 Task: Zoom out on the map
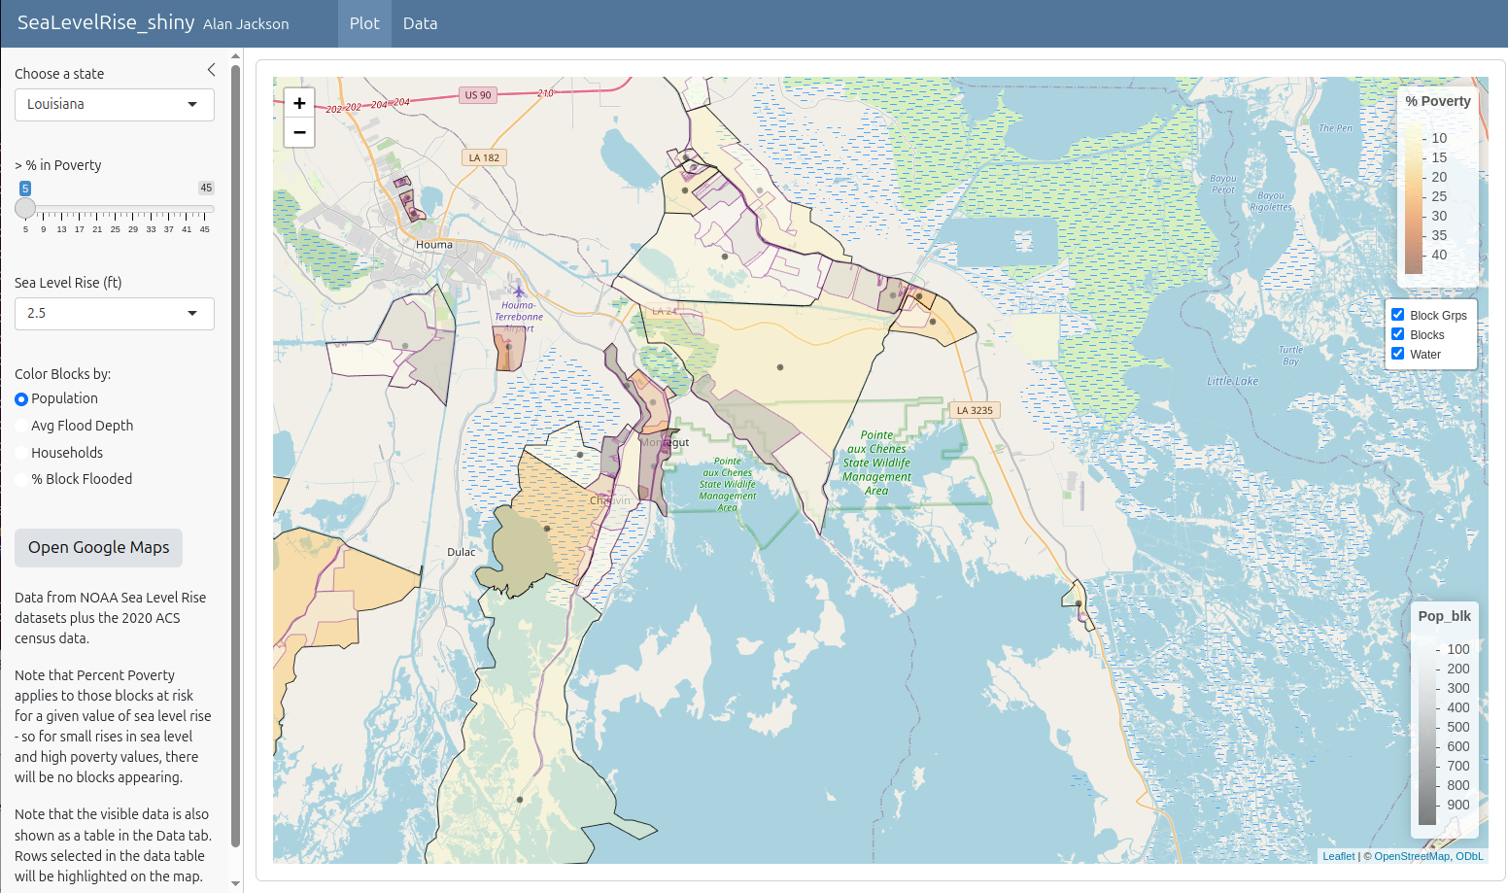coord(299,132)
